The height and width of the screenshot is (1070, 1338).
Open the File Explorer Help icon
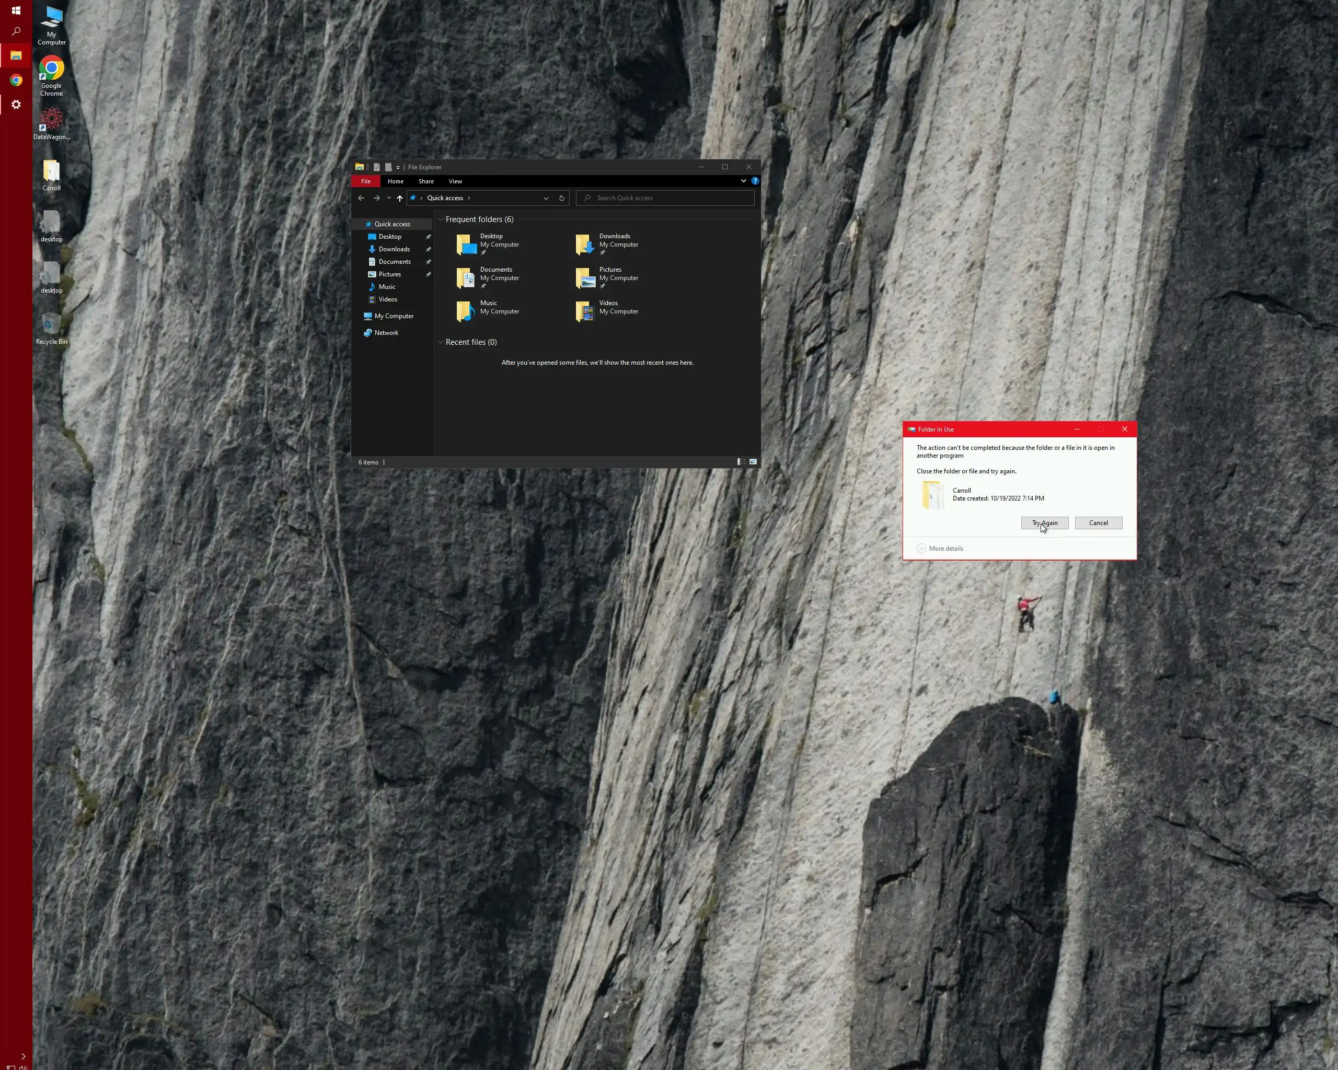(755, 181)
